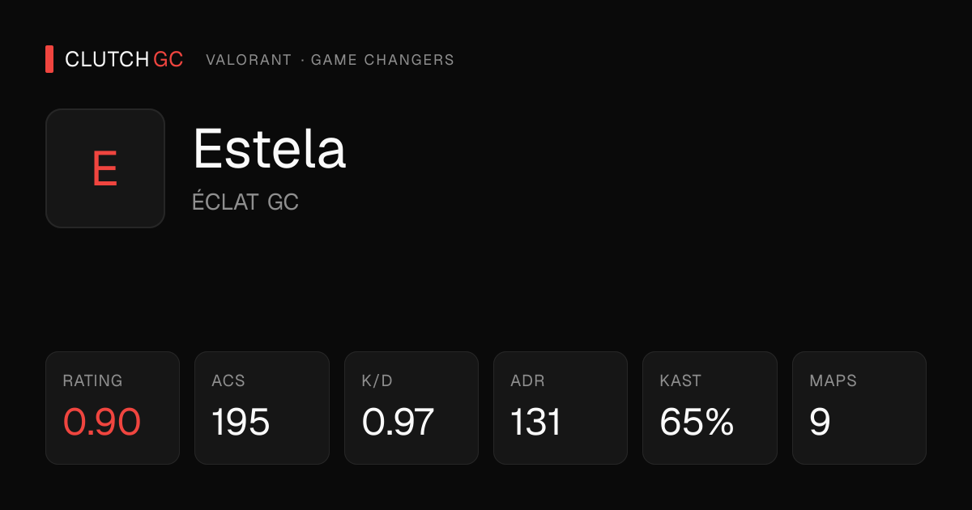Select the 9 maps value
This screenshot has width=972, height=510.
point(820,422)
